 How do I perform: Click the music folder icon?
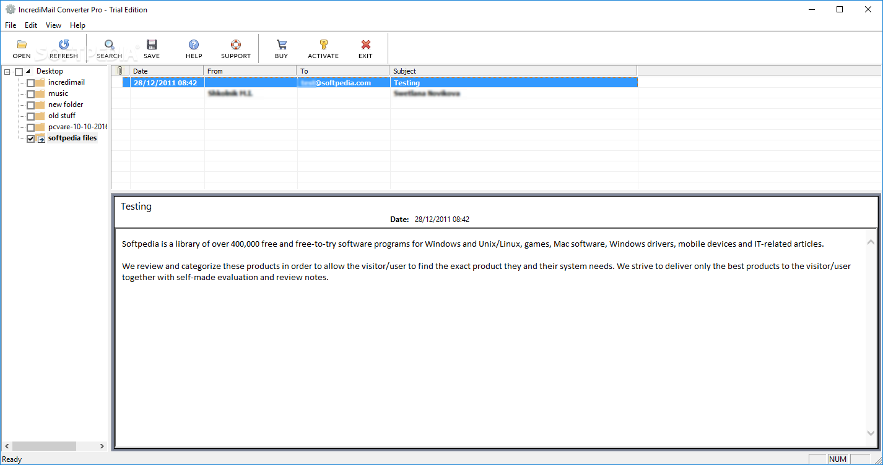coord(40,93)
